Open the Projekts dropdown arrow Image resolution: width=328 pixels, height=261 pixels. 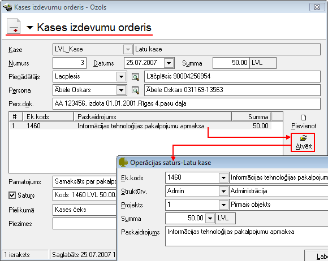(223, 205)
